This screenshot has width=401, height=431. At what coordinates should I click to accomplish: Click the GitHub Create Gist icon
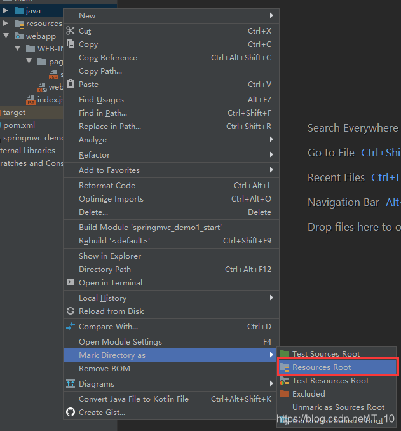[71, 412]
